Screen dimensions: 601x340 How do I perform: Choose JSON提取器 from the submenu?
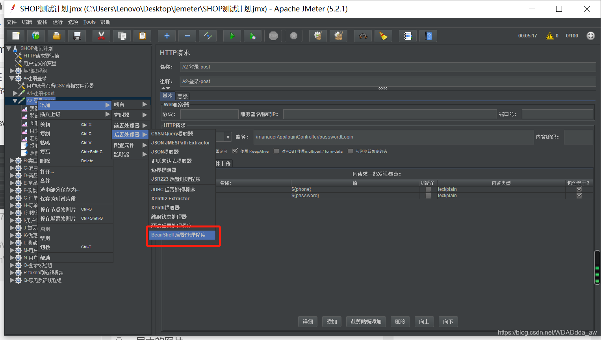coord(183,152)
